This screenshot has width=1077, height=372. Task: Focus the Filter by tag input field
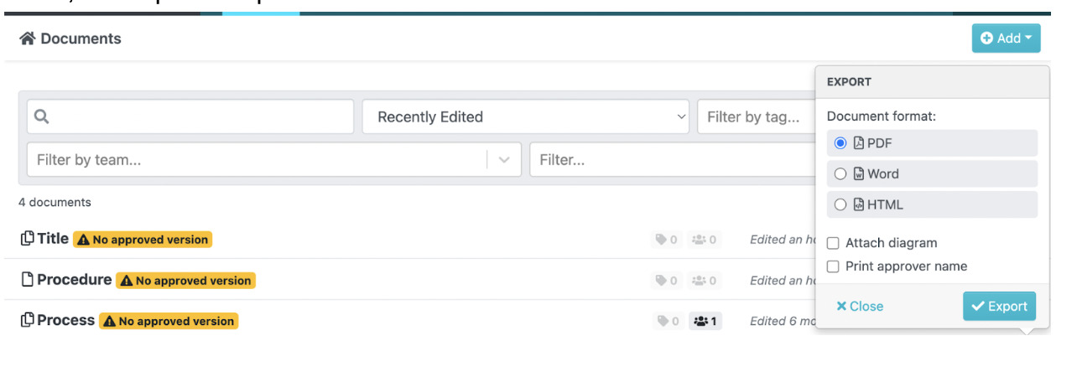pyautogui.click(x=755, y=117)
